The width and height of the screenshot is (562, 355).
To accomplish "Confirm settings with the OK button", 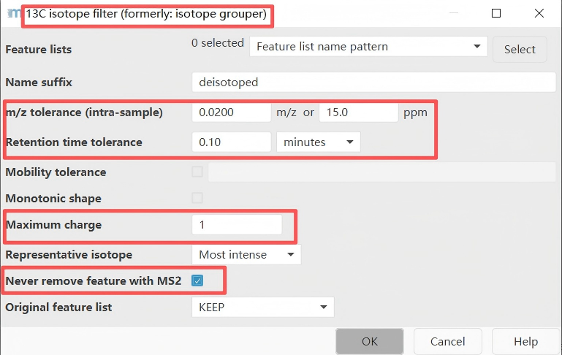I will click(x=370, y=341).
